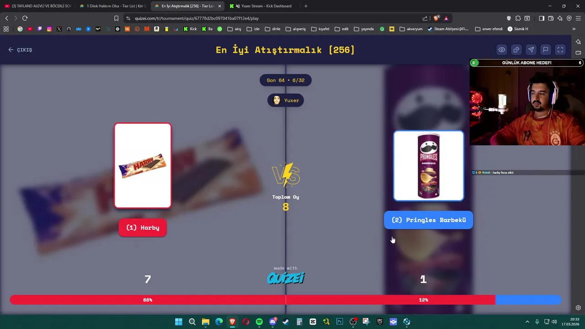Click the red 88% portion of vote bar
The image size is (585, 329).
[x=252, y=300]
